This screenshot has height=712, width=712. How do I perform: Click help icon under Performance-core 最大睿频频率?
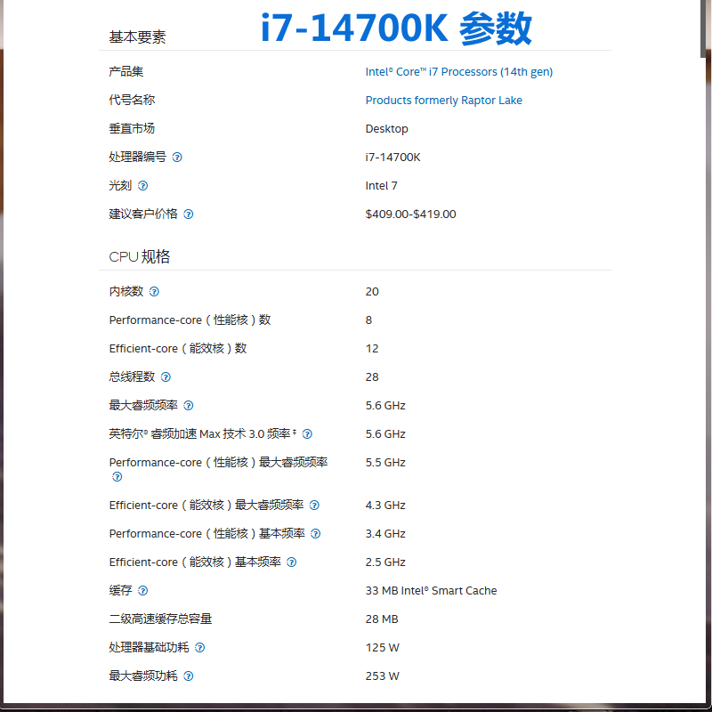(x=117, y=477)
